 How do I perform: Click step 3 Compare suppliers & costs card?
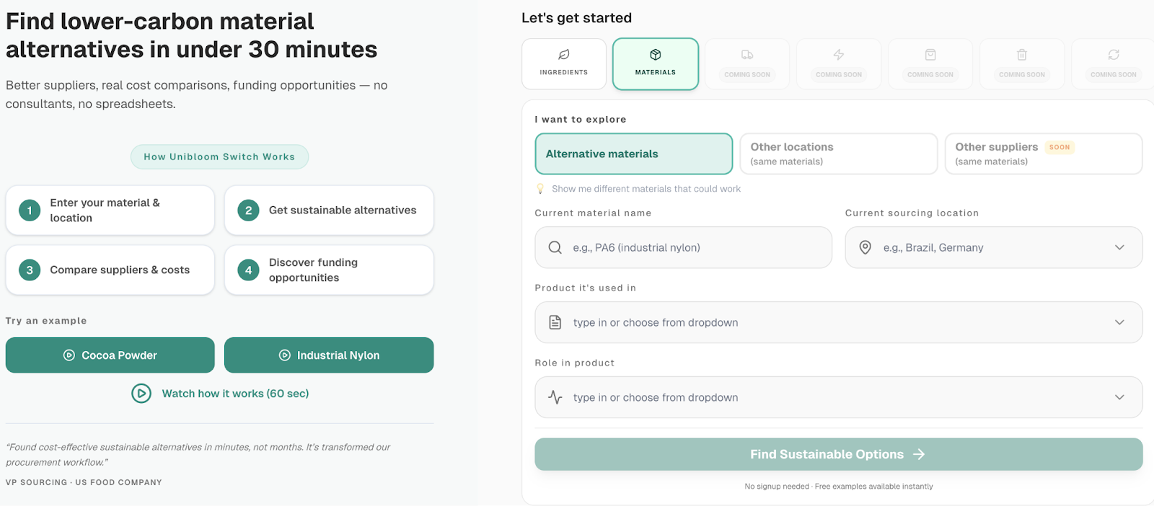110,270
